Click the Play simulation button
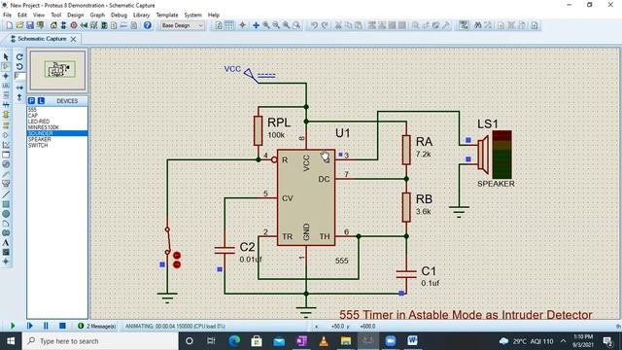The height and width of the screenshot is (350, 622). pos(13,326)
